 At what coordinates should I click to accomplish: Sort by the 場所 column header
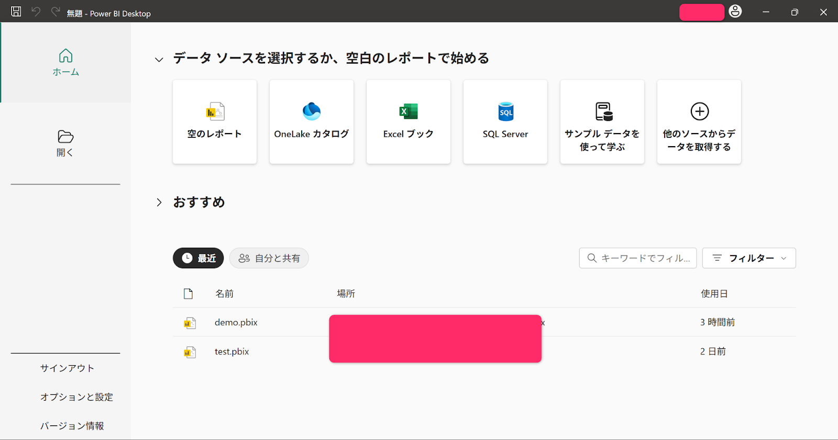[346, 294]
